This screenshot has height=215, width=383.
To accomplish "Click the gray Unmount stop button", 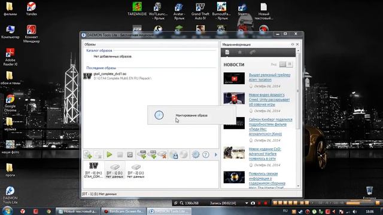I will 120,155.
